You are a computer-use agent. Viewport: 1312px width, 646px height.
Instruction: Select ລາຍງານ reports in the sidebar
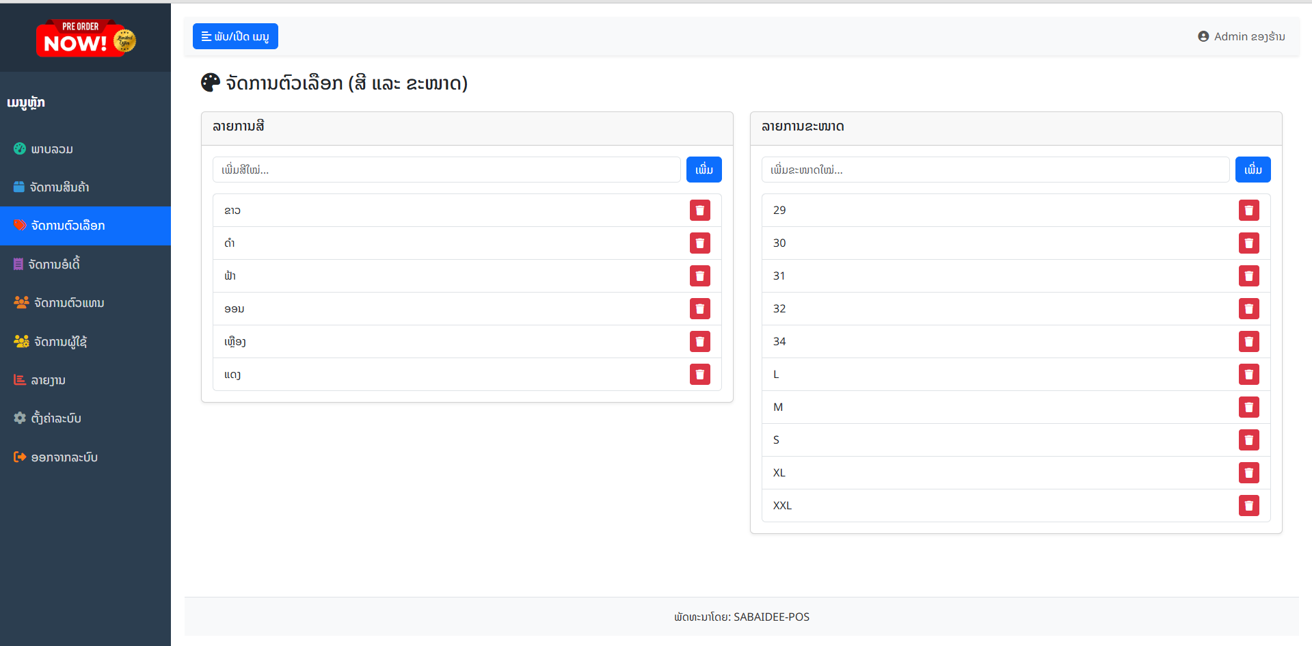(48, 380)
